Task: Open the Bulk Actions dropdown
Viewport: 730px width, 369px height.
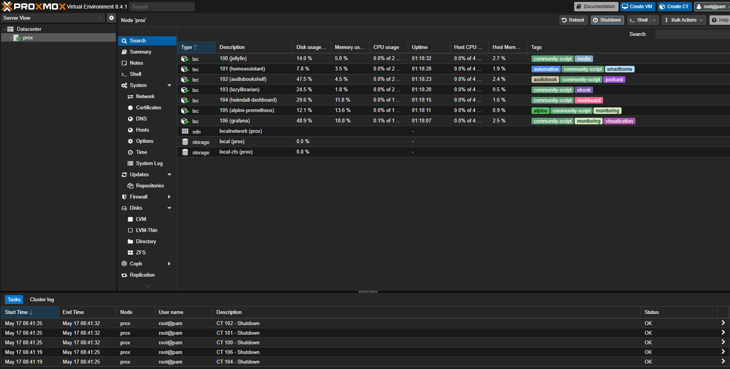Action: click(x=683, y=20)
